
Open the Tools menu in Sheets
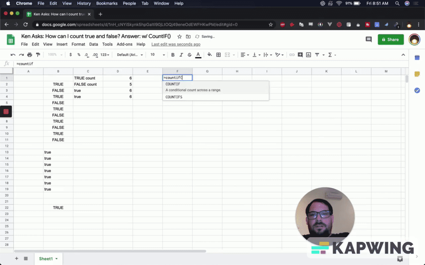tap(107, 44)
